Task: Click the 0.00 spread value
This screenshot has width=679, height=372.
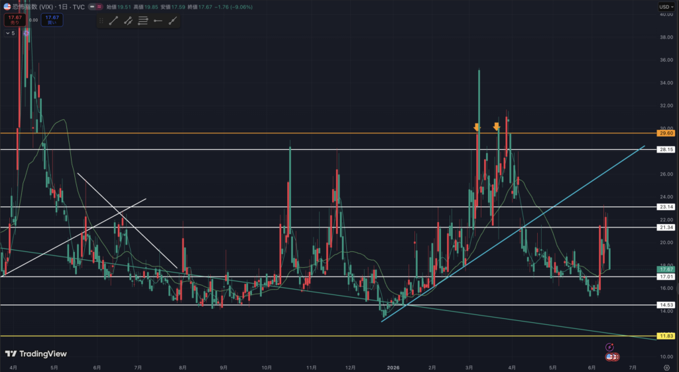Action: (33, 20)
